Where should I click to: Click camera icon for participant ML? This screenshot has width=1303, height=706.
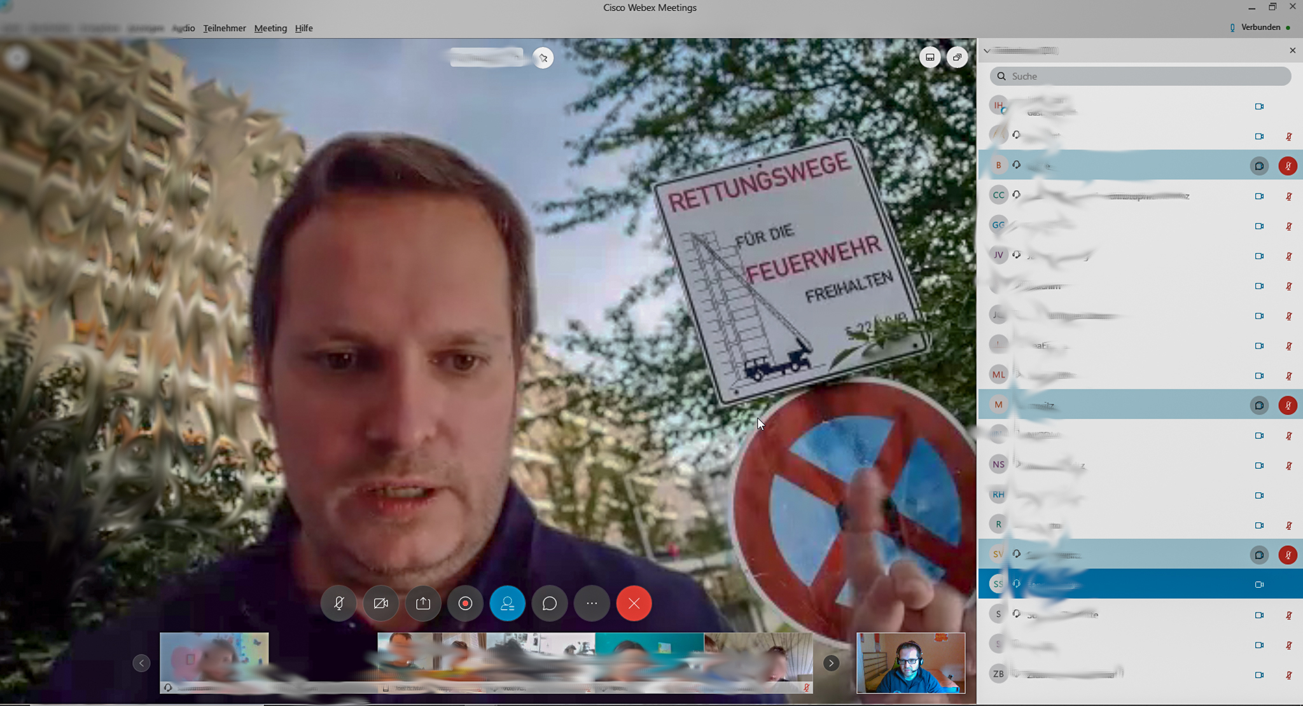(x=1259, y=375)
